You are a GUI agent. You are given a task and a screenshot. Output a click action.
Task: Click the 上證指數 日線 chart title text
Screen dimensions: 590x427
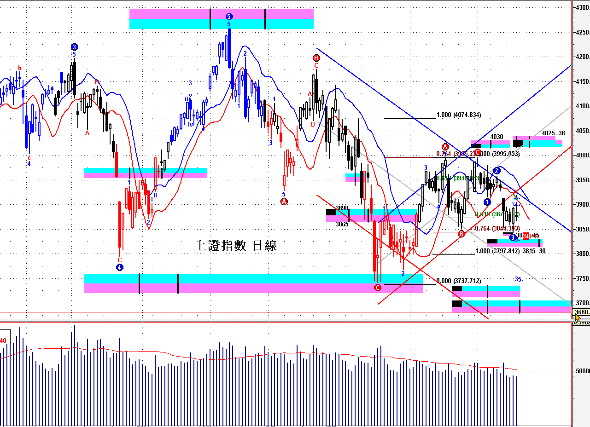tap(235, 246)
